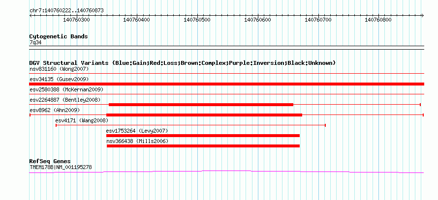Click the thick red esv34135 loss bar
The image size is (438, 200).
pos(226,84)
